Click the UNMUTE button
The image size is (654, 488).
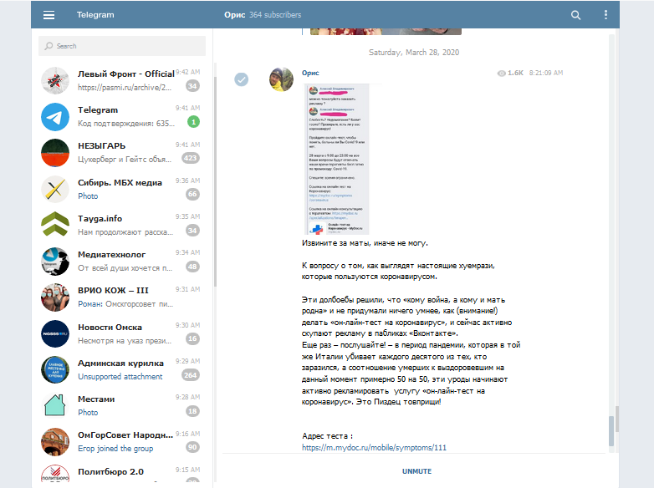(416, 471)
